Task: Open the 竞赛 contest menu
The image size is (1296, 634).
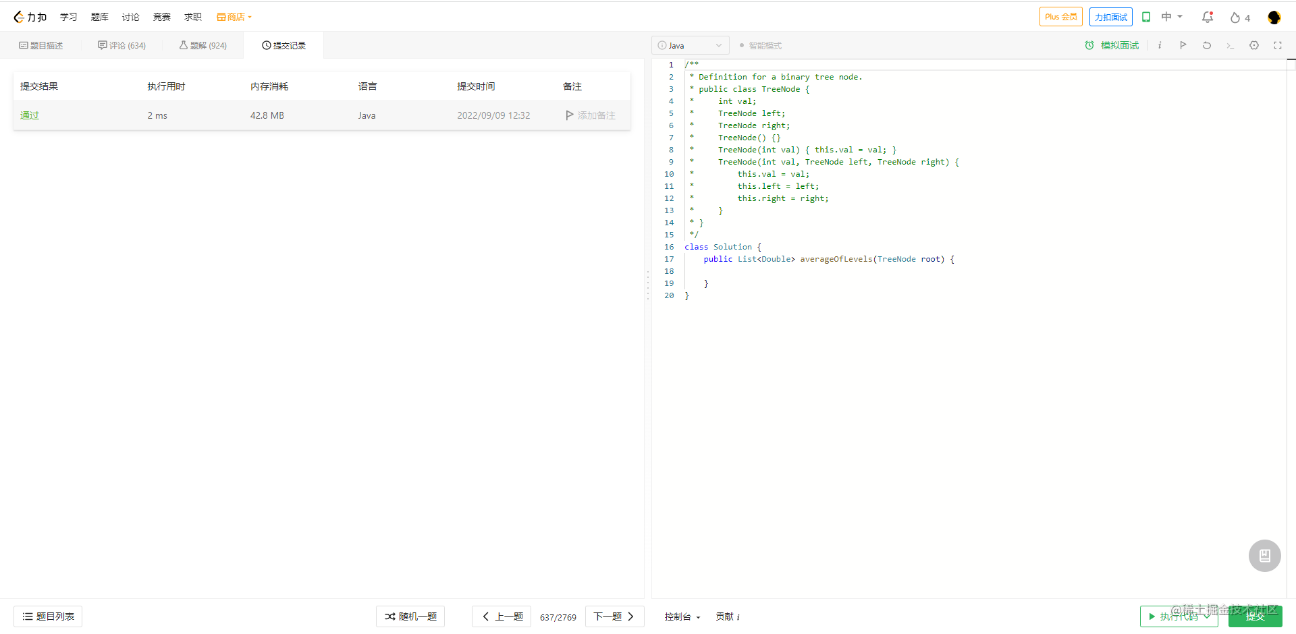Action: 161,17
